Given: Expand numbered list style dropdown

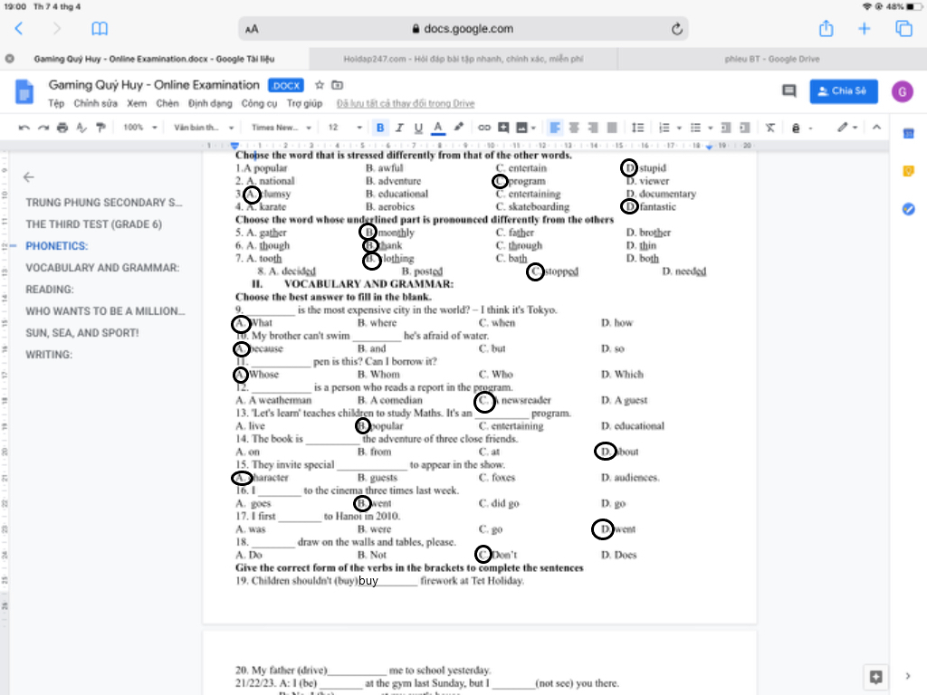Looking at the screenshot, I should [679, 128].
